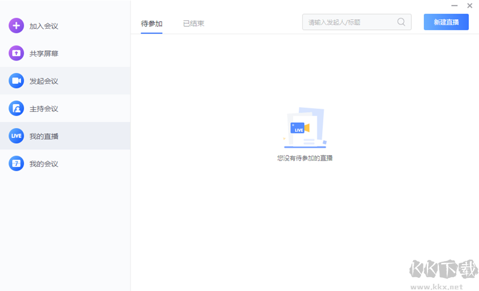479x291 pixels.
Task: Open 加入会议 from the sidebar label
Action: pos(44,26)
